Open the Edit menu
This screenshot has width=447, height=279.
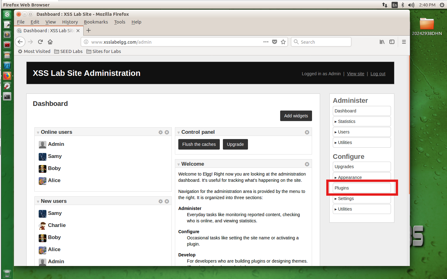click(x=35, y=22)
